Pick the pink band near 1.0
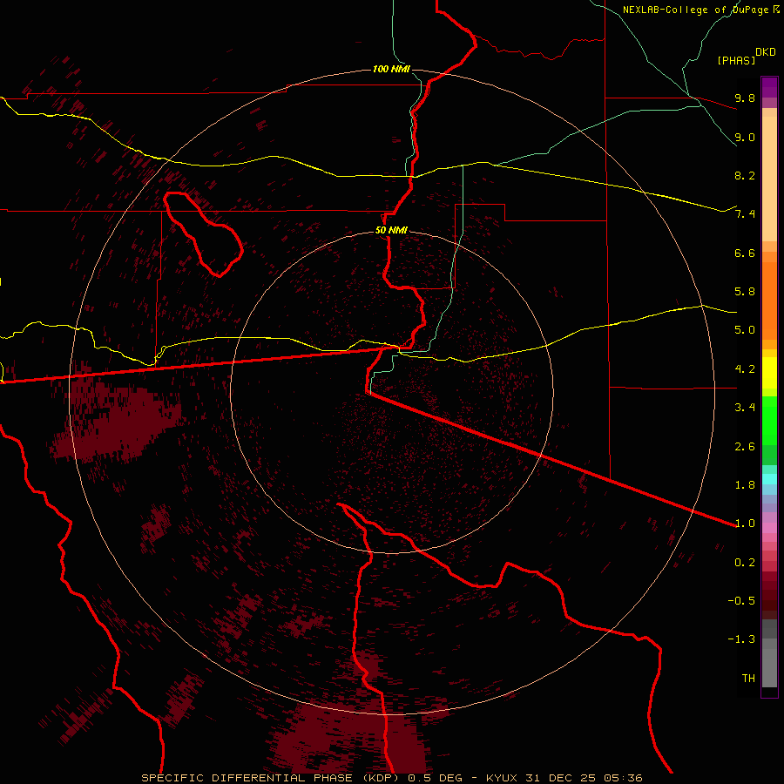Image resolution: width=784 pixels, height=784 pixels. click(x=769, y=528)
